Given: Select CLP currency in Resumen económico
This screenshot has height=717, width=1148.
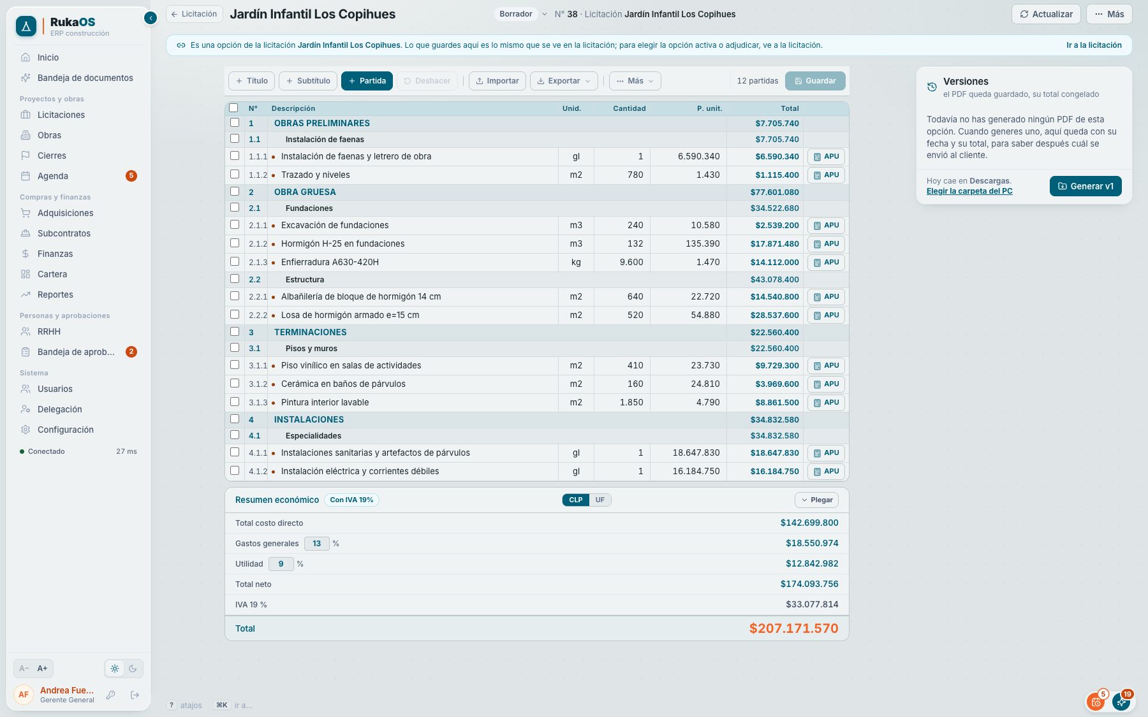Looking at the screenshot, I should point(576,500).
